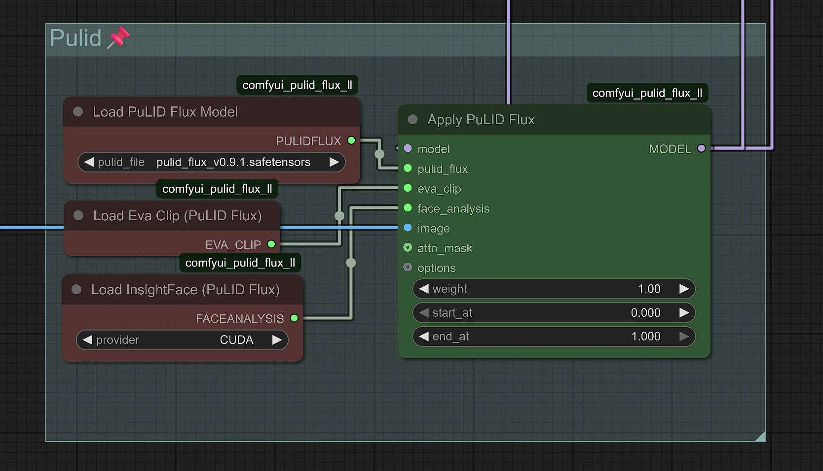Click the options input socket

tap(408, 267)
